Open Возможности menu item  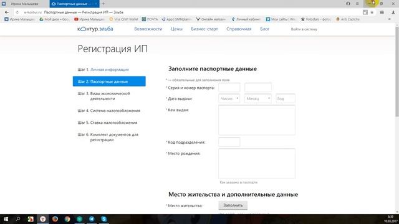point(148,29)
